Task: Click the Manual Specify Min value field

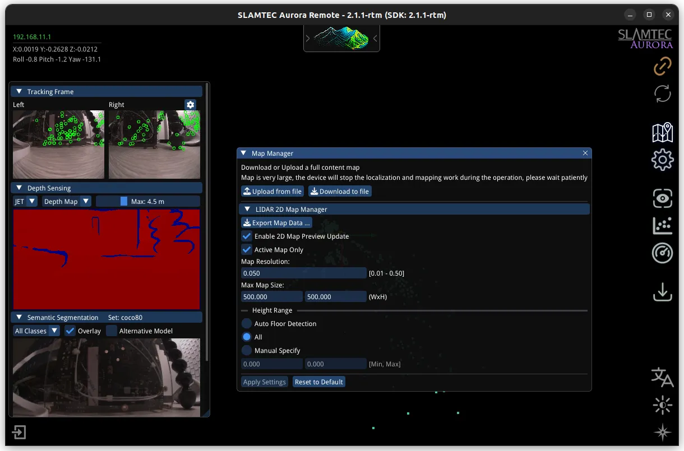Action: [272, 364]
